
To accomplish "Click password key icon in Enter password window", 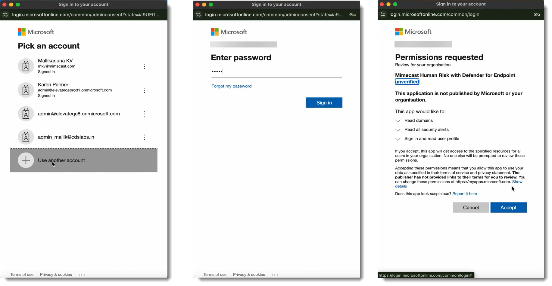I will pos(352,15).
